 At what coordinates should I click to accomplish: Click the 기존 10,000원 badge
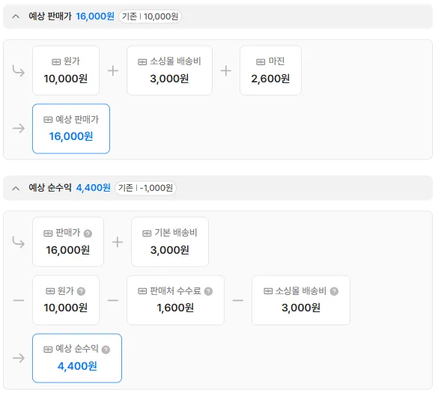pyautogui.click(x=150, y=16)
